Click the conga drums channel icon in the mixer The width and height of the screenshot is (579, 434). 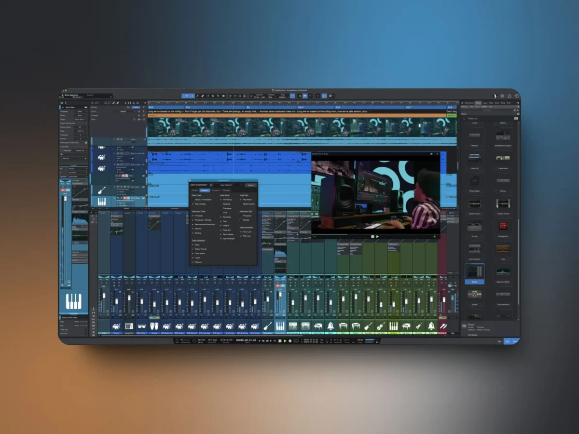[153, 326]
